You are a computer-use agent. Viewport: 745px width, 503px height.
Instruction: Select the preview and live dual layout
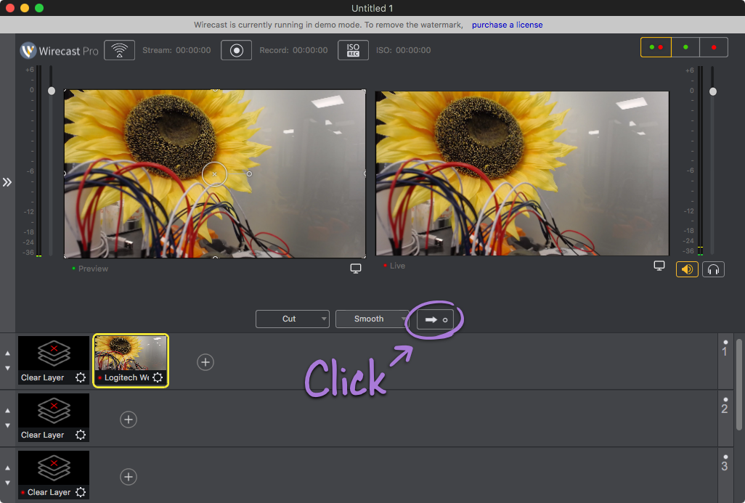[656, 47]
